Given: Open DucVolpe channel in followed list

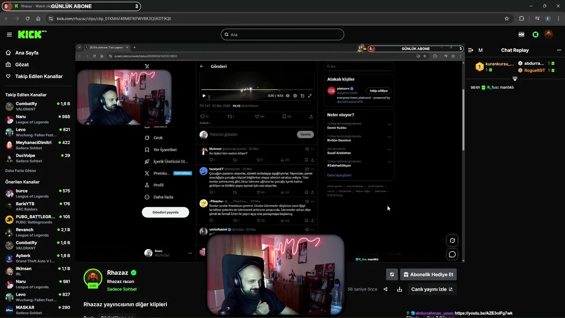Looking at the screenshot, I should [x=38, y=158].
